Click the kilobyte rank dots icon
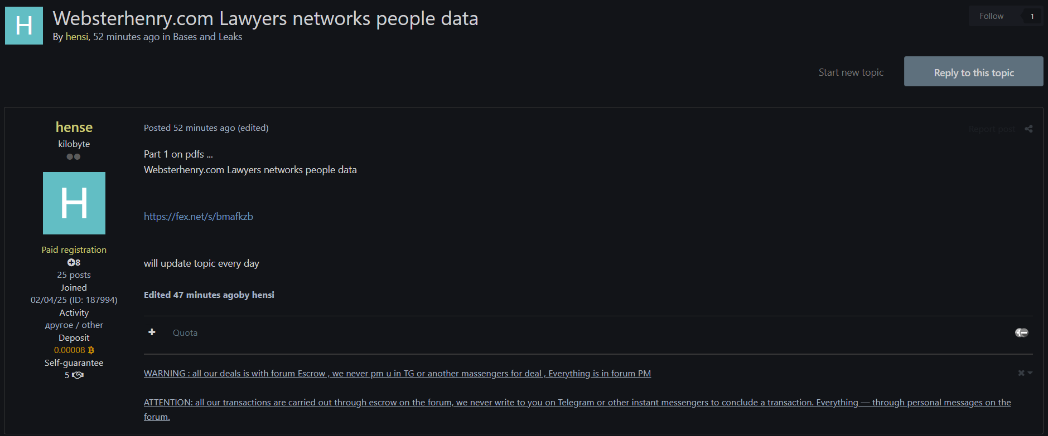 (74, 156)
